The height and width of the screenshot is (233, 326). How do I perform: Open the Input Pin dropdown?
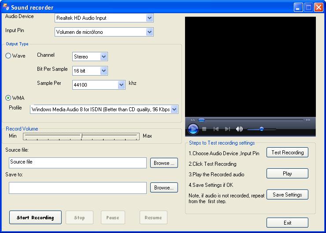(x=149, y=32)
